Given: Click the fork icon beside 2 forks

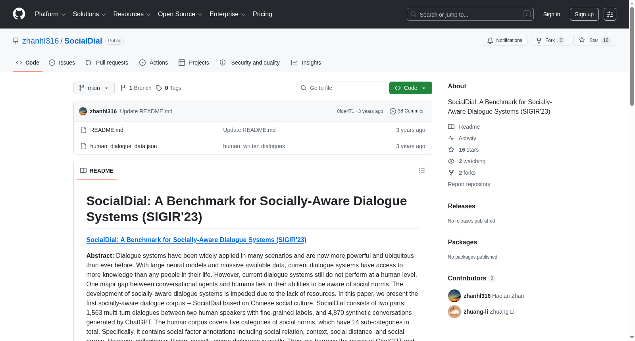Looking at the screenshot, I should [x=451, y=173].
